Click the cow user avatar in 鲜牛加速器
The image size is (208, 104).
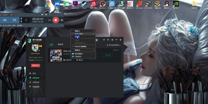(35, 48)
